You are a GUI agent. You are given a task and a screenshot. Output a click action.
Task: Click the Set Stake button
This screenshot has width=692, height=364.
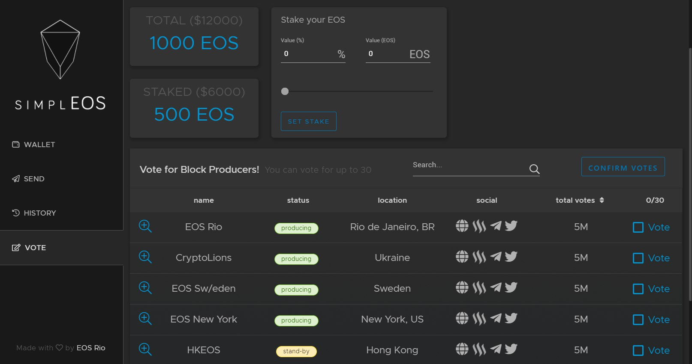308,121
